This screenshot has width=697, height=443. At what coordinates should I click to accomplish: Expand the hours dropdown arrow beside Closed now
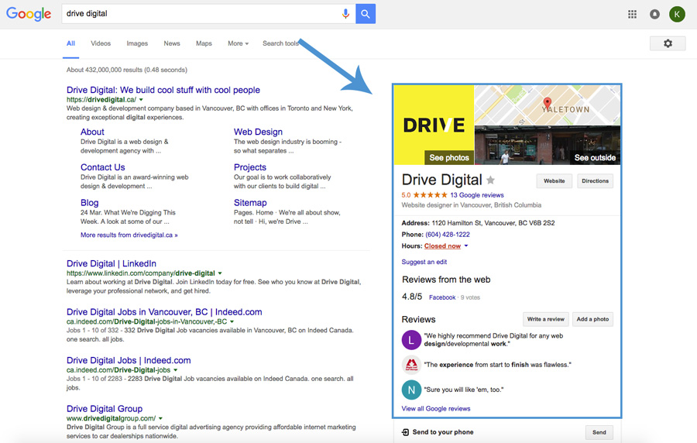[x=466, y=246]
